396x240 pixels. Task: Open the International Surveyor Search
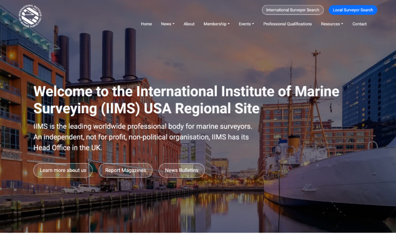click(x=292, y=10)
